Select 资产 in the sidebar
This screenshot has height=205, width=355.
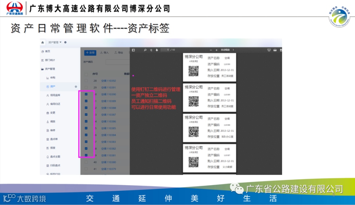tap(53, 86)
